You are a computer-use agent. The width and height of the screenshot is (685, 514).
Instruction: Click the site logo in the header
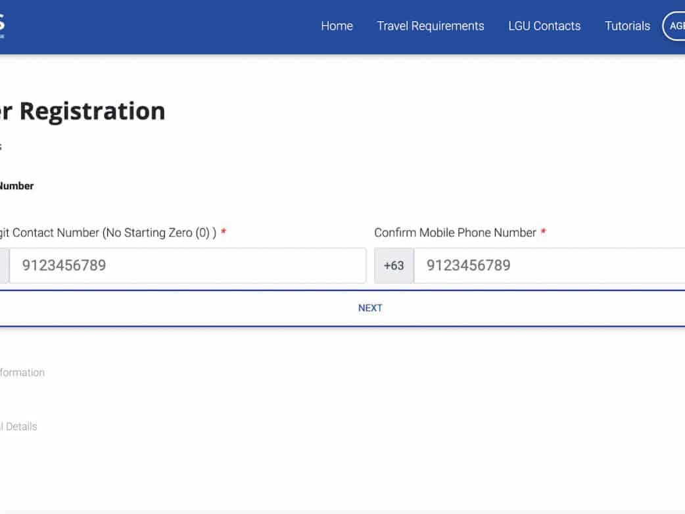pos(2,26)
